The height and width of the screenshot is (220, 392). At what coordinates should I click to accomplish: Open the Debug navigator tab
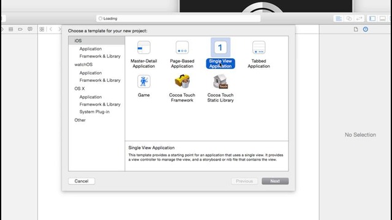click(x=11, y=29)
